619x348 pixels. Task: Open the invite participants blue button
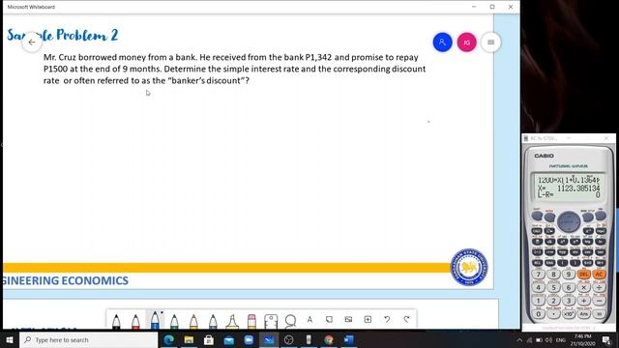443,43
